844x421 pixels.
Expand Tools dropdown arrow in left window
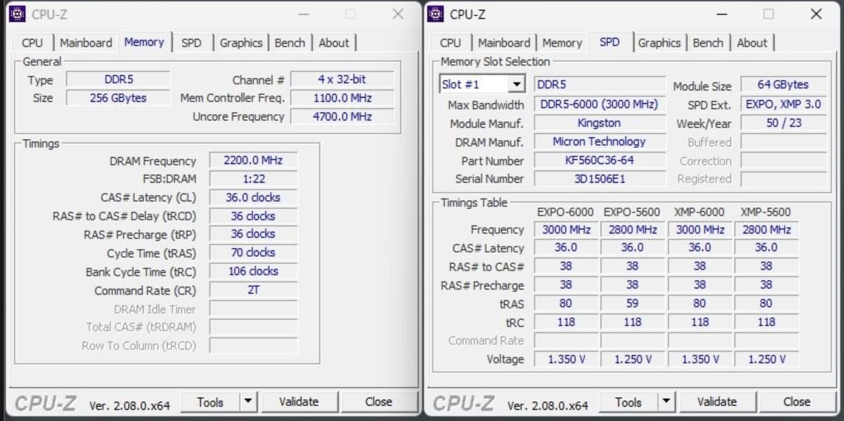[248, 402]
